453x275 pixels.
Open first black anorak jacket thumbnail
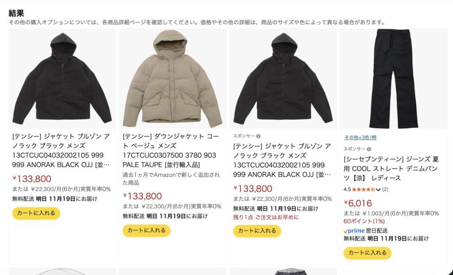click(x=62, y=79)
